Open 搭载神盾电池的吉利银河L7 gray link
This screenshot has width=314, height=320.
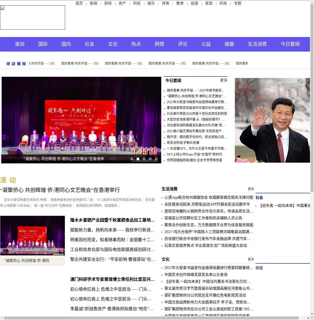71,200
